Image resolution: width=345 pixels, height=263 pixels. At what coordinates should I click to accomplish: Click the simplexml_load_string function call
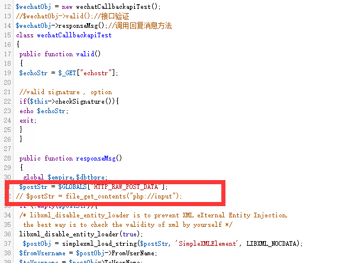[100, 243]
